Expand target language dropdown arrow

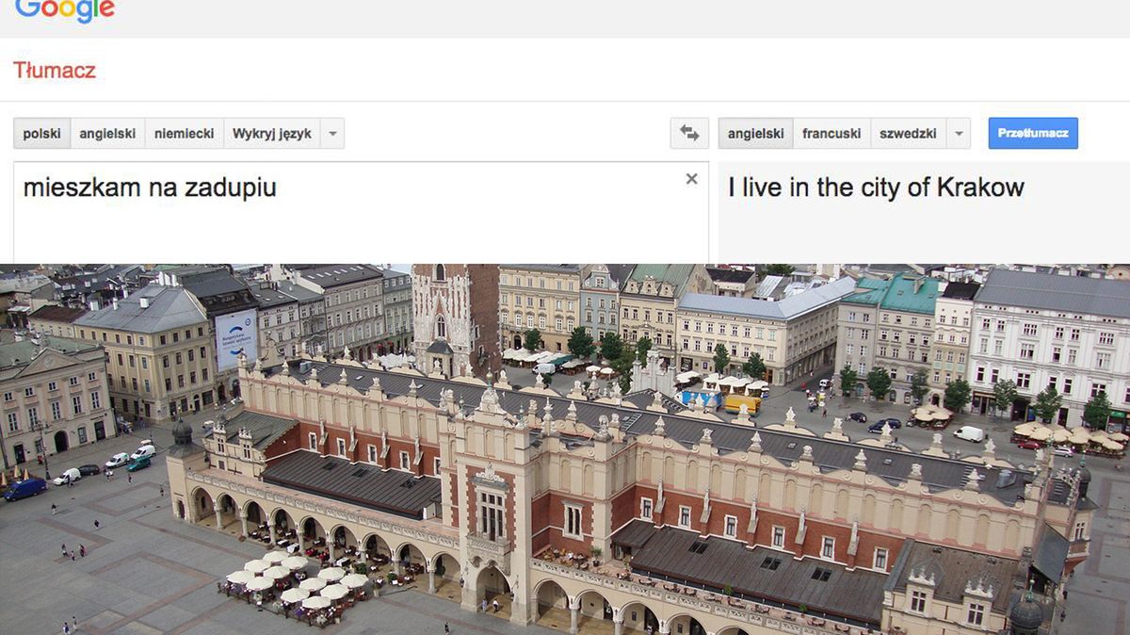tap(959, 134)
